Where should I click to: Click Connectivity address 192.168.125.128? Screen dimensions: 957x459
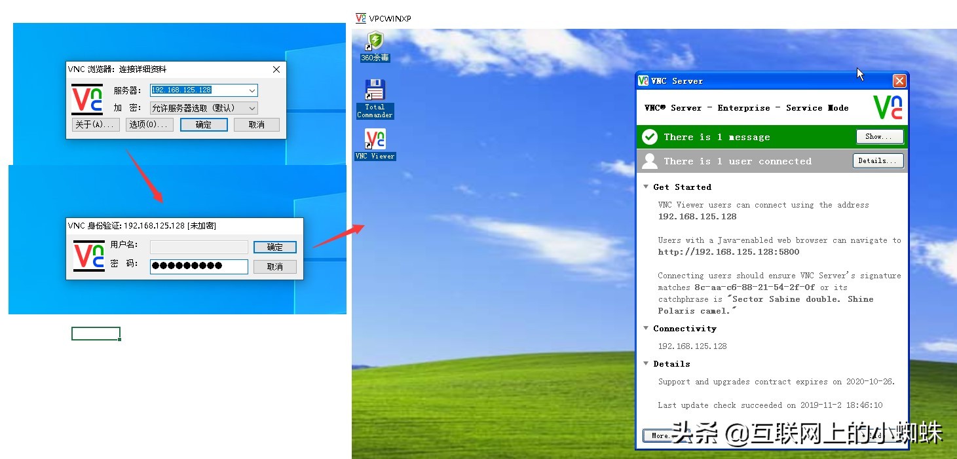tap(692, 346)
